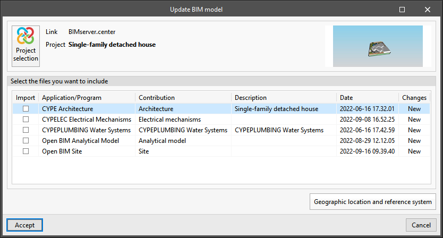
Task: Toggle import for Open BIM Analytical Model
Action: coord(25,141)
